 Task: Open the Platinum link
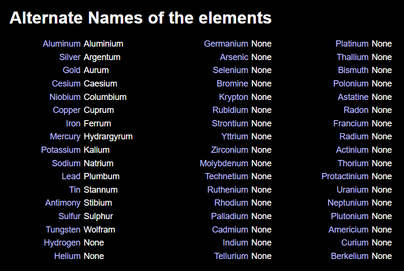click(352, 44)
